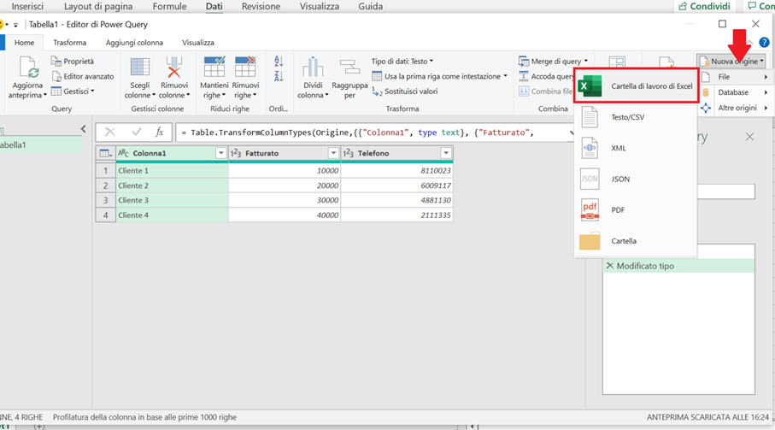This screenshot has width=775, height=430.
Task: Click Mantieni righe icon
Action: click(214, 68)
